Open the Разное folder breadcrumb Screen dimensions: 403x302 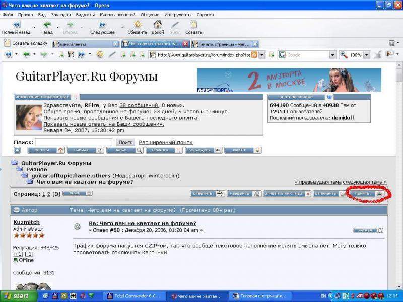pos(36,170)
